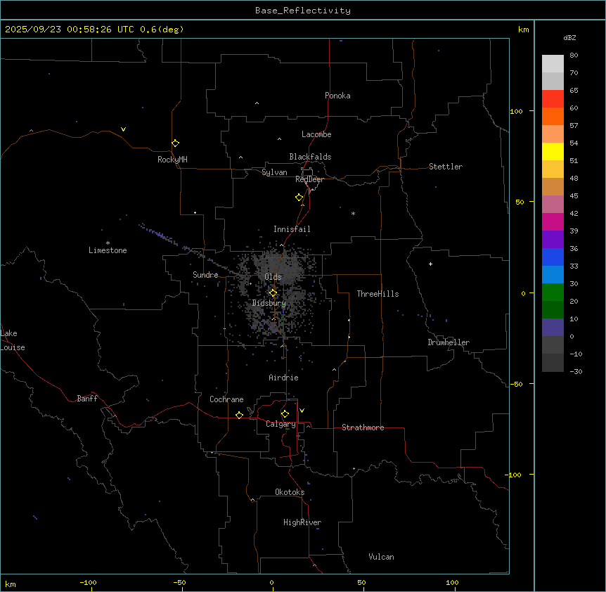Select the diamond marker below Cochrane
This screenshot has width=606, height=592.
239,416
